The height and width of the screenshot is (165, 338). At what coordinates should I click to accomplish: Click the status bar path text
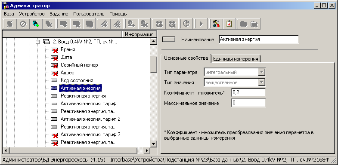[x=166, y=160]
